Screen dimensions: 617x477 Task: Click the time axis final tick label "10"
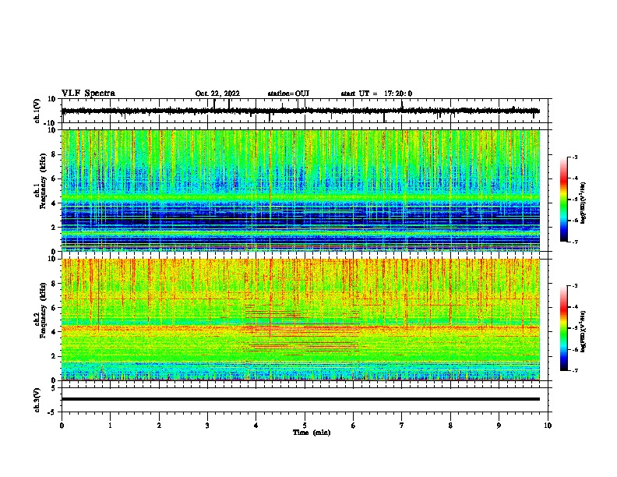click(548, 426)
